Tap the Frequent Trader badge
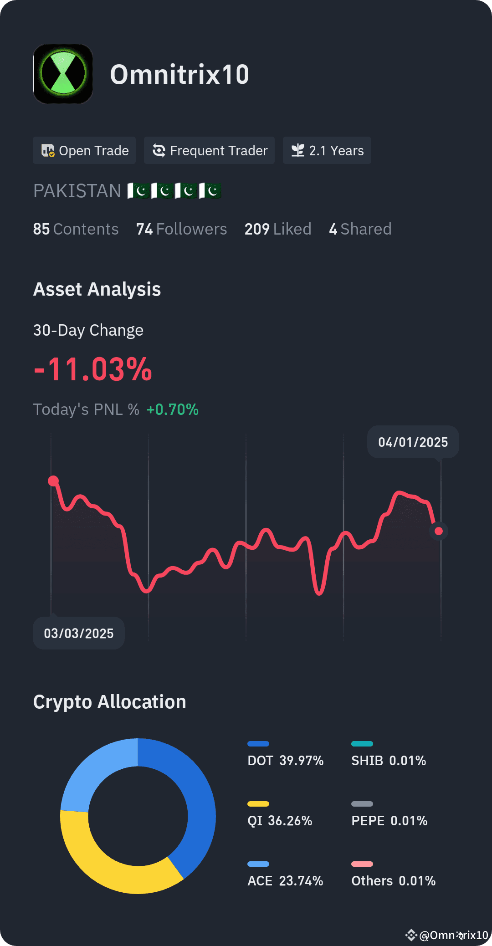The height and width of the screenshot is (946, 492). click(209, 150)
